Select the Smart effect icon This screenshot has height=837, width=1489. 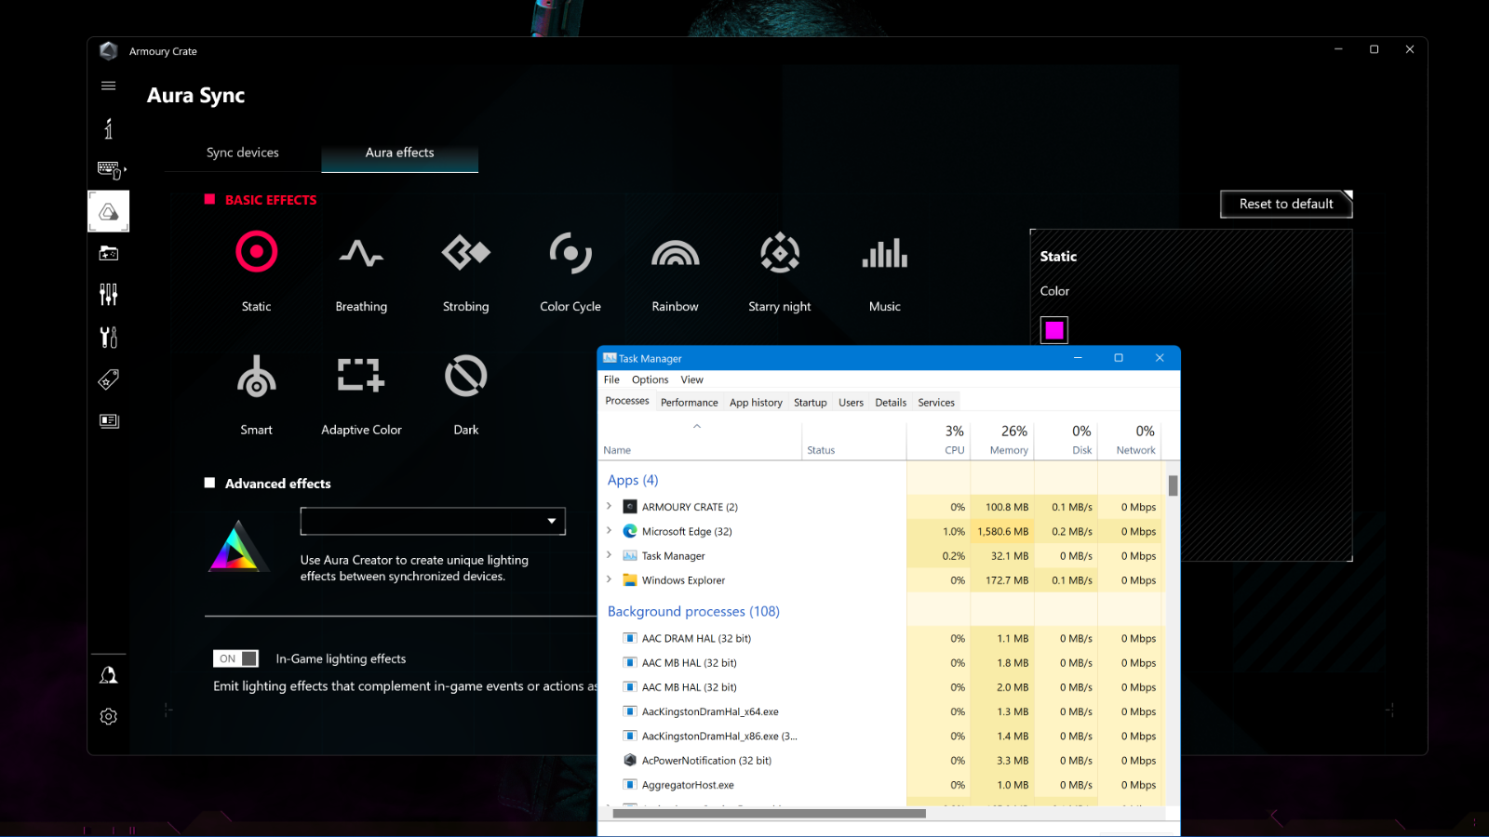tap(257, 376)
